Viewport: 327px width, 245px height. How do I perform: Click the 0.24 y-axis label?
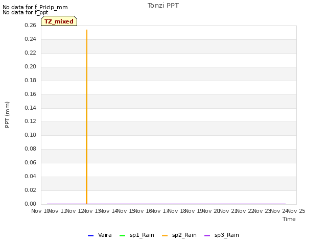coord(30,39)
